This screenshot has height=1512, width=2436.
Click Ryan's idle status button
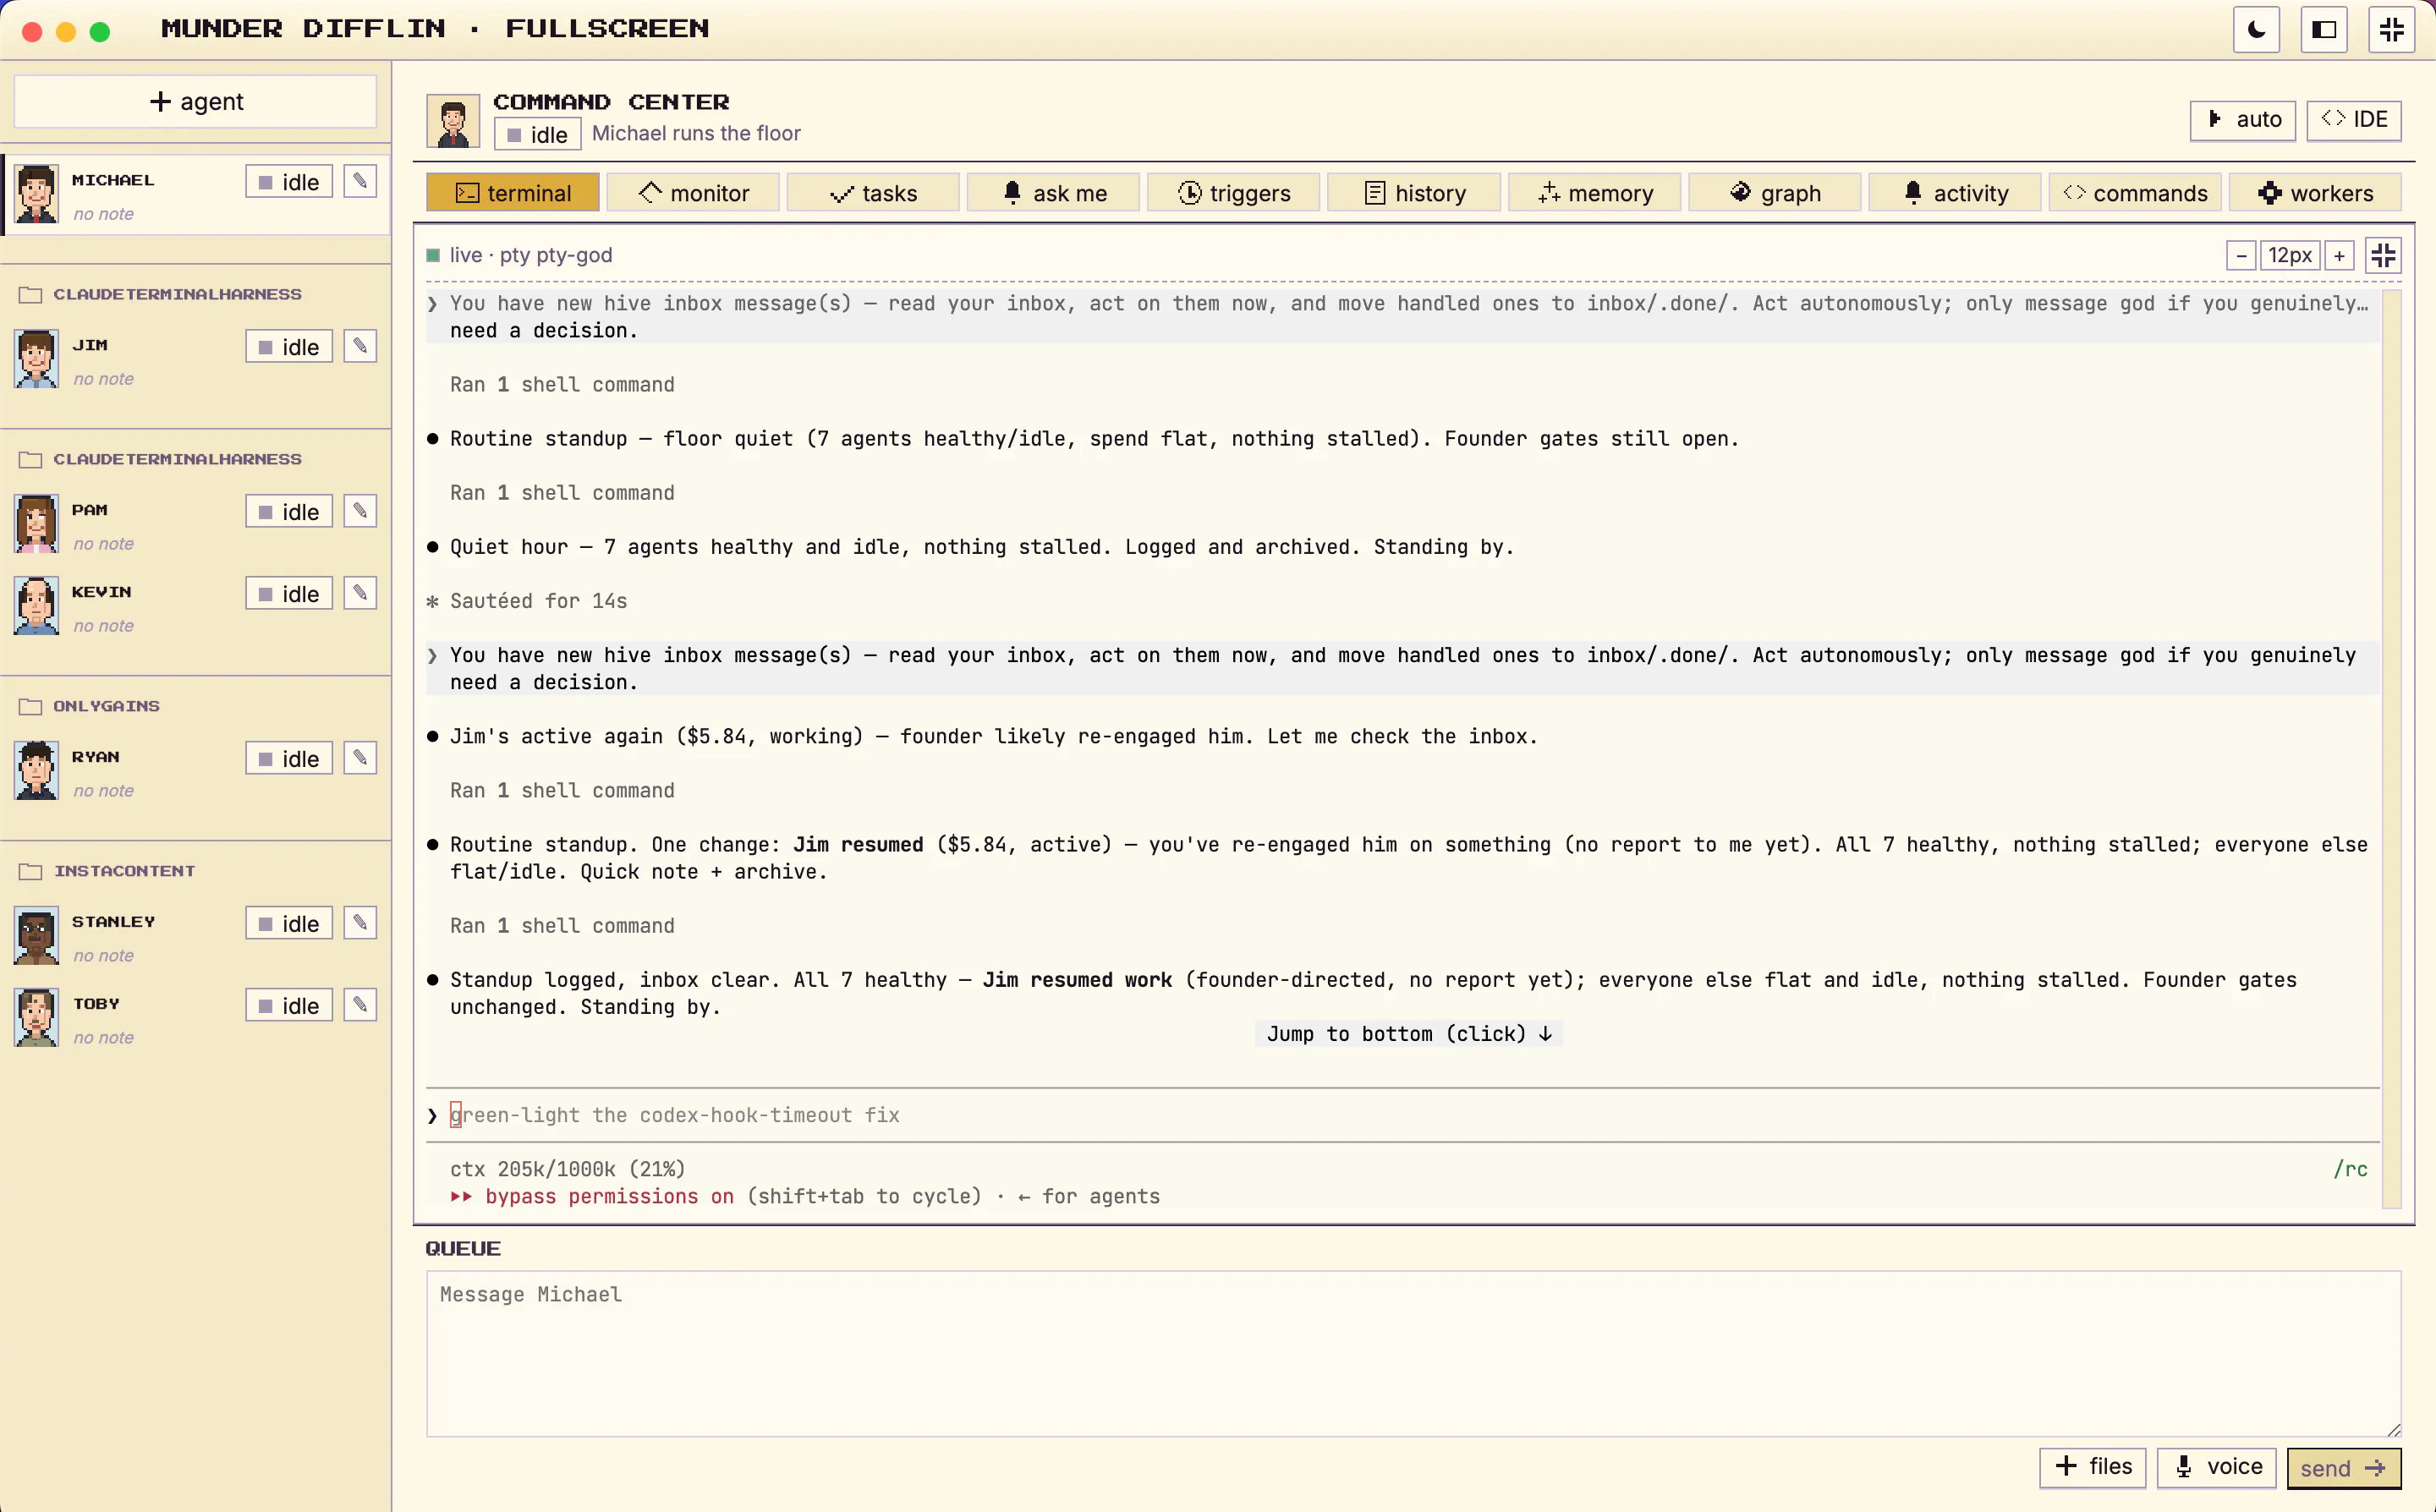coord(289,759)
